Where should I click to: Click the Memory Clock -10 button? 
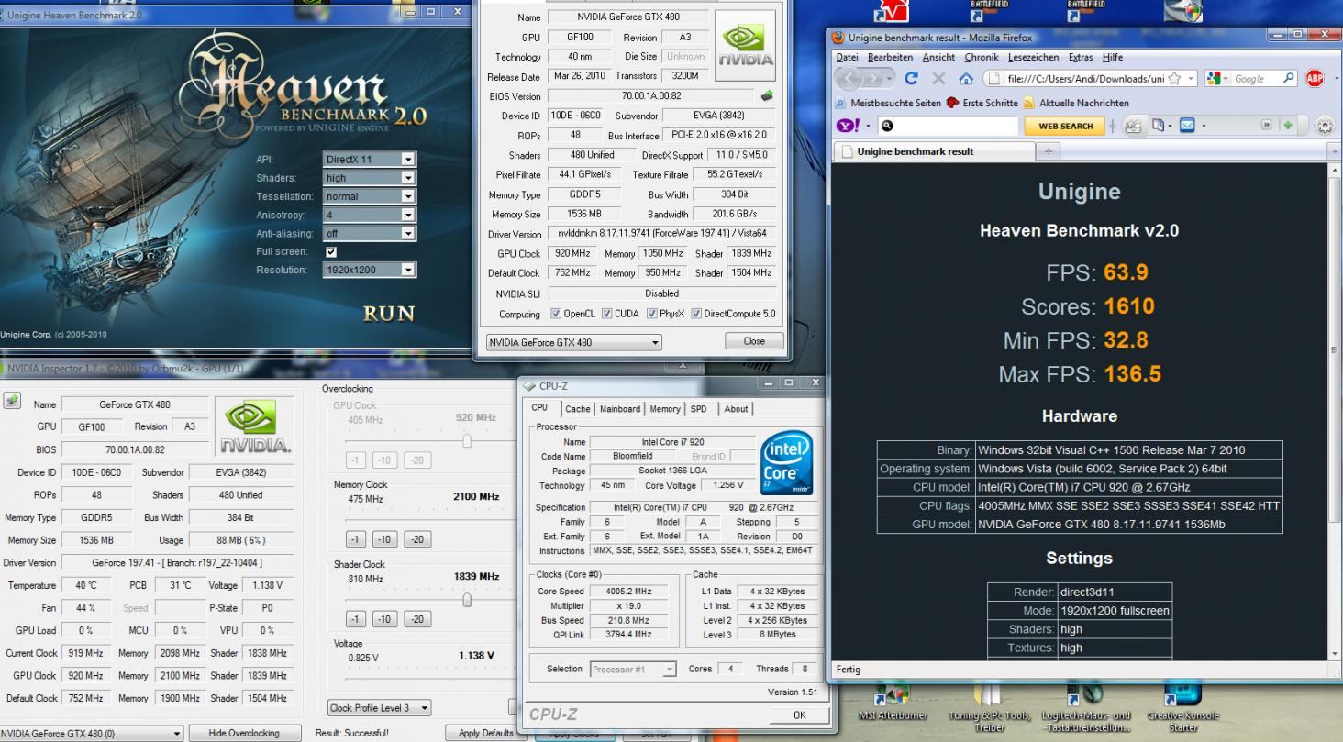click(384, 539)
